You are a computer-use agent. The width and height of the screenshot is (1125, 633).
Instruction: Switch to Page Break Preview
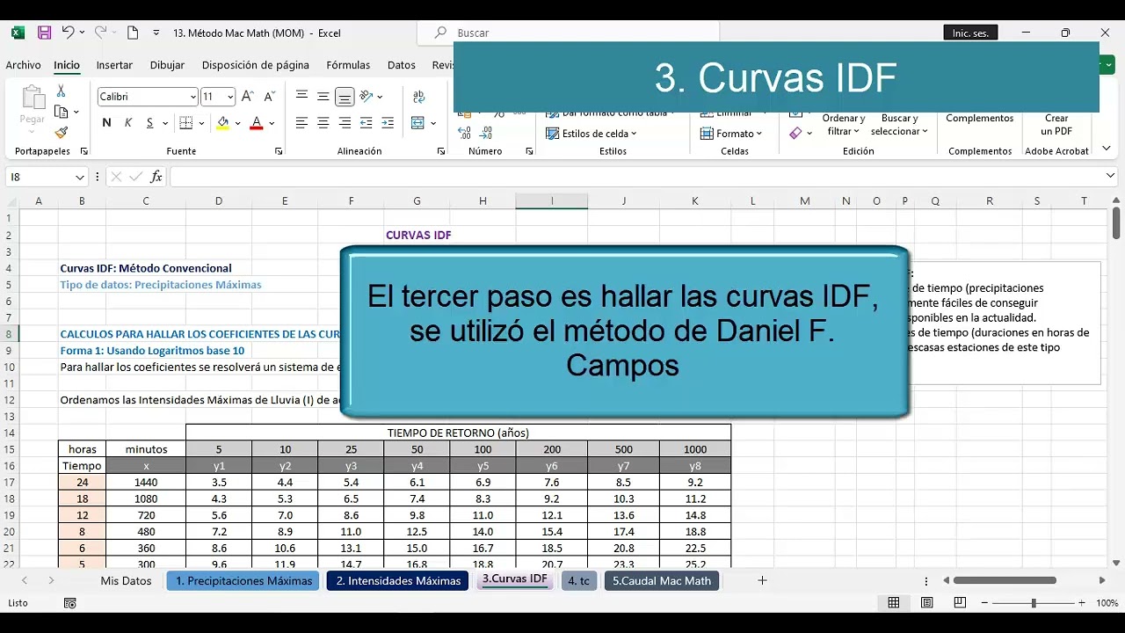pos(960,603)
